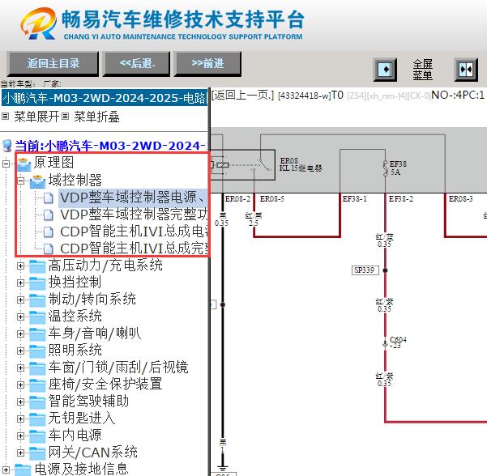This screenshot has height=476, width=487.
Task: Expand the 温控系统 folder
Action: click(x=20, y=317)
